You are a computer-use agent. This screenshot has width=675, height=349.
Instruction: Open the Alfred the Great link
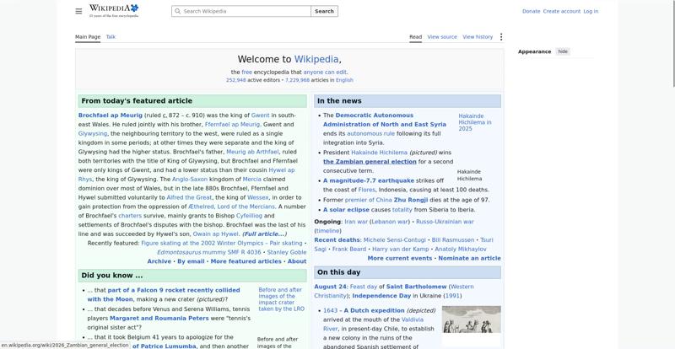(x=189, y=197)
